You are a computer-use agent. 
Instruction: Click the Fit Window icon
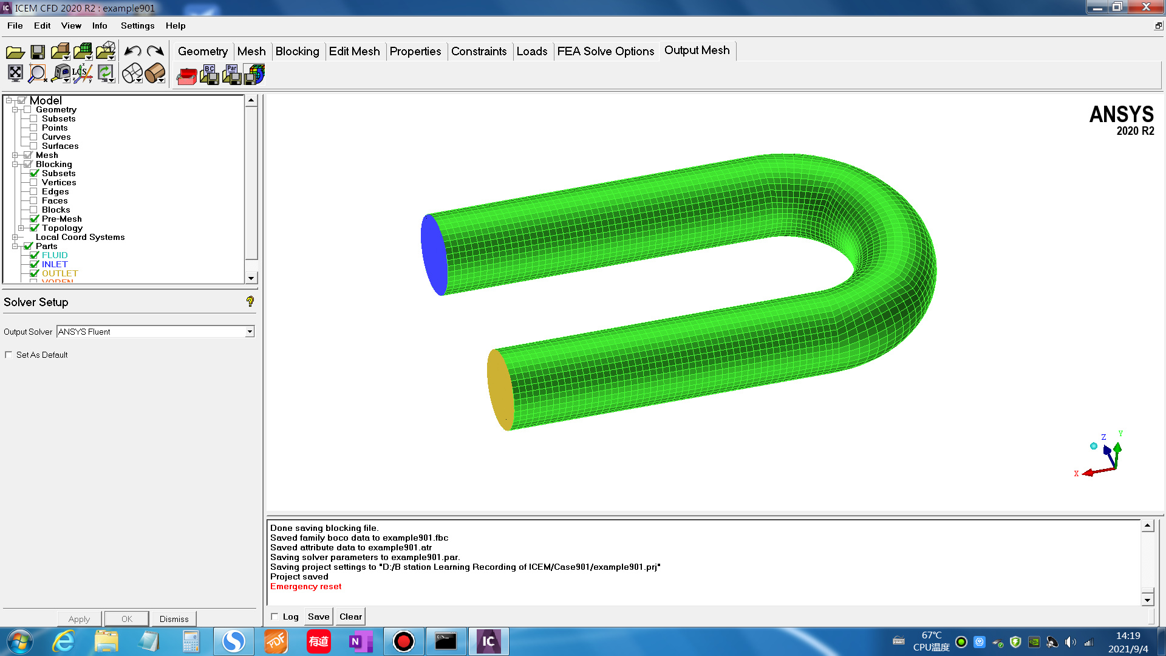(15, 73)
